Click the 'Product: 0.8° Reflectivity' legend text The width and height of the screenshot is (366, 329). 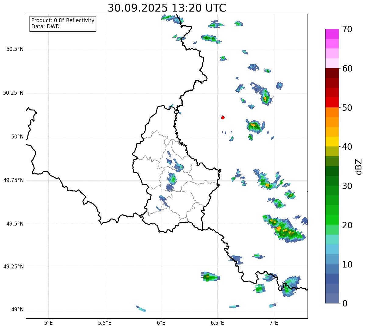[x=63, y=20]
